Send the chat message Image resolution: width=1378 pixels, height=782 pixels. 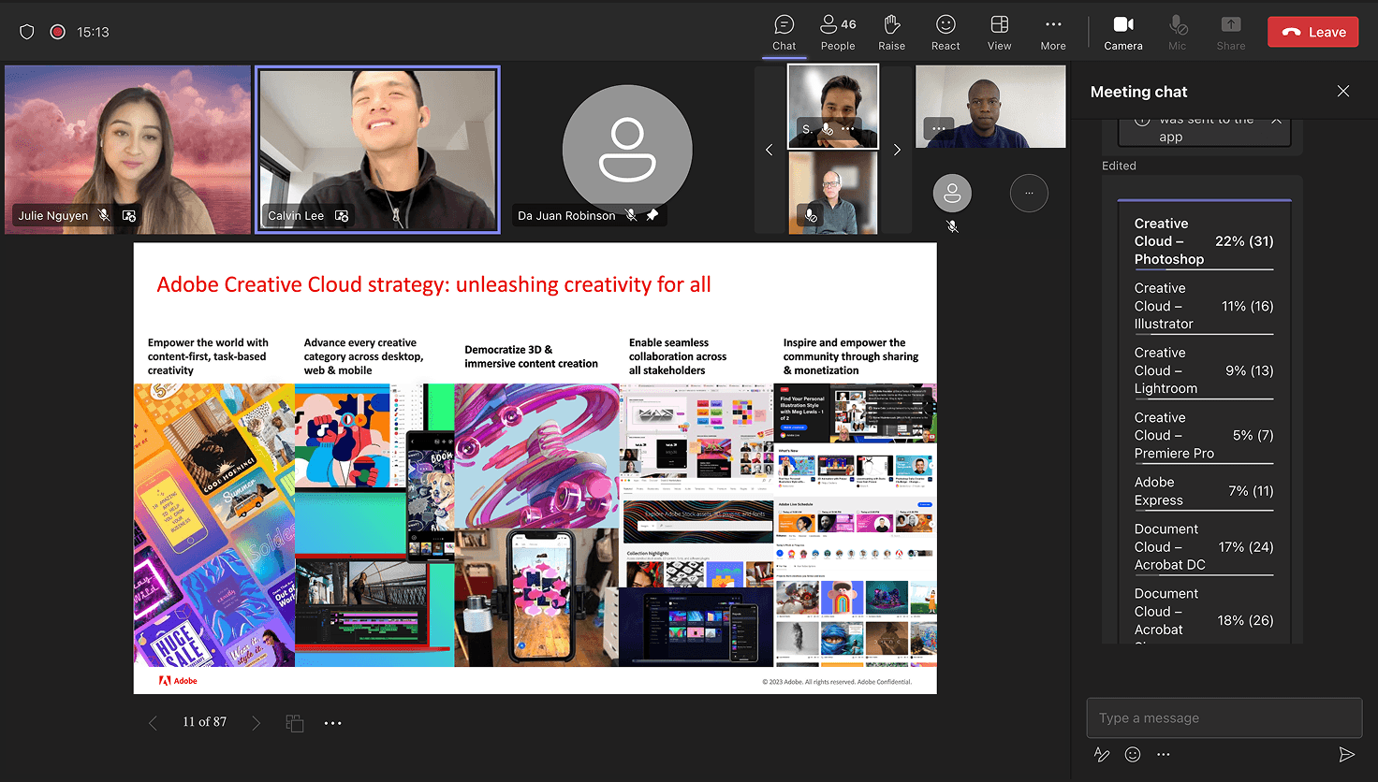click(1346, 754)
